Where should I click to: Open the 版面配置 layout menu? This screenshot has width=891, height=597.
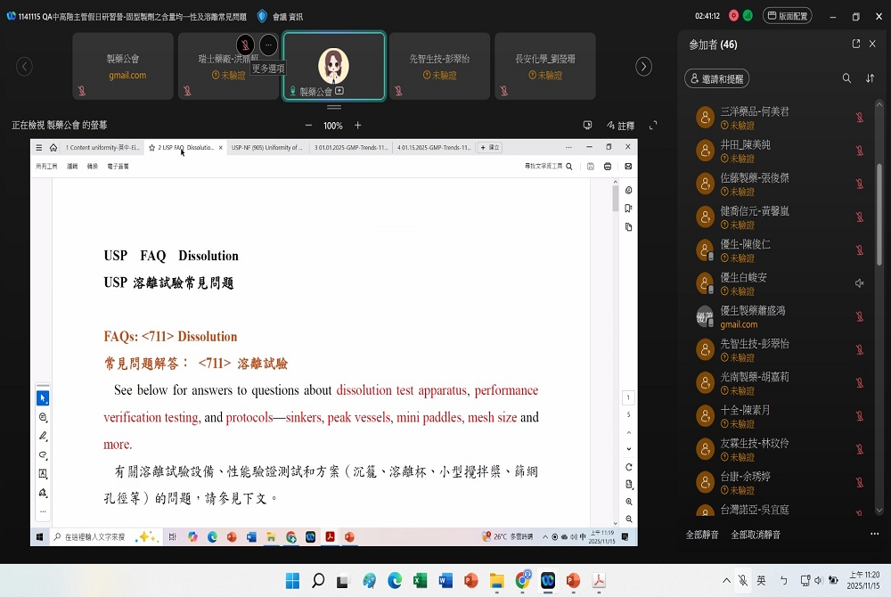787,16
